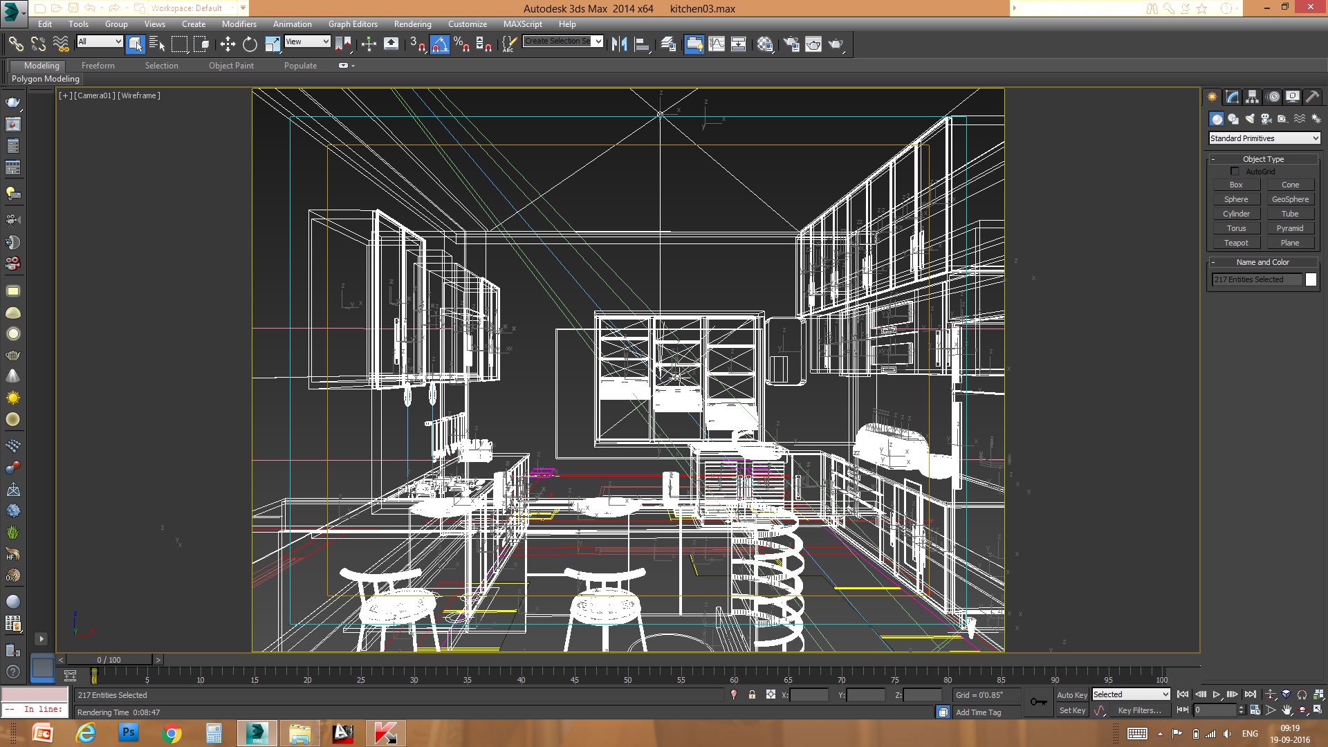Select the Move transform tool

(228, 44)
